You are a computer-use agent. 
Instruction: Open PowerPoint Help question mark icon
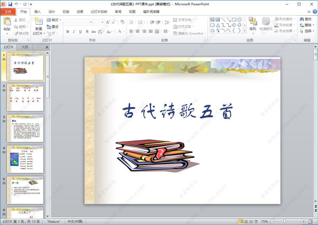click(x=315, y=12)
